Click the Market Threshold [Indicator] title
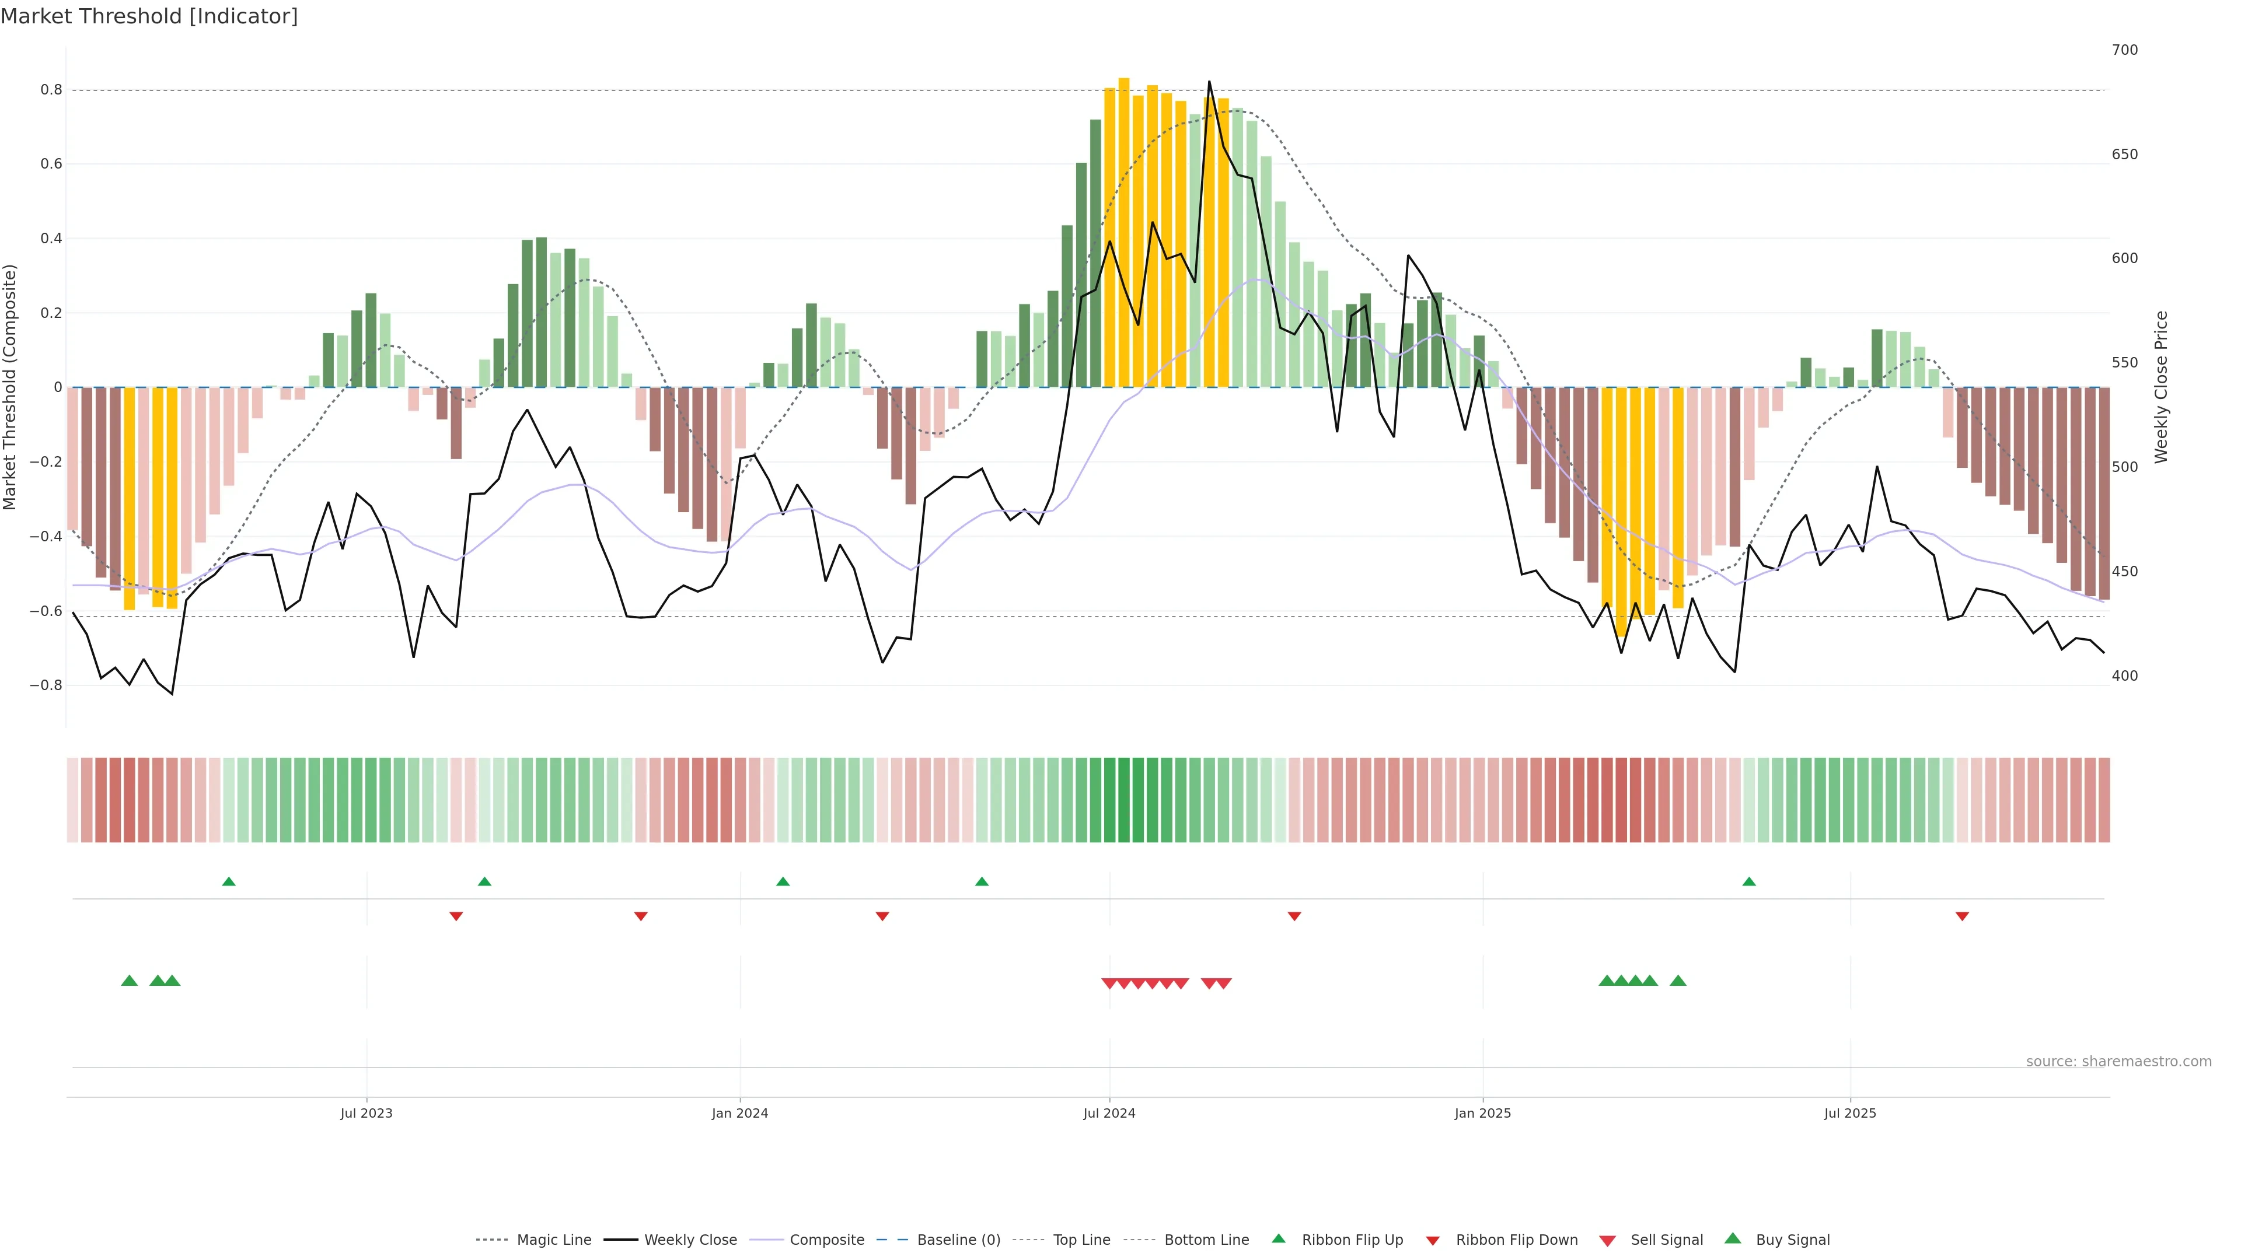Viewport: 2241px width, 1260px height. pyautogui.click(x=149, y=16)
